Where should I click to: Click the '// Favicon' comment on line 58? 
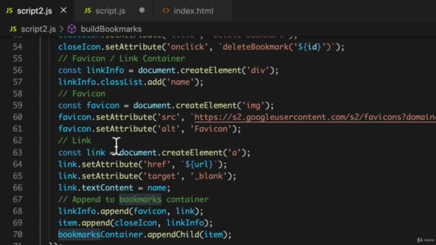(x=82, y=94)
